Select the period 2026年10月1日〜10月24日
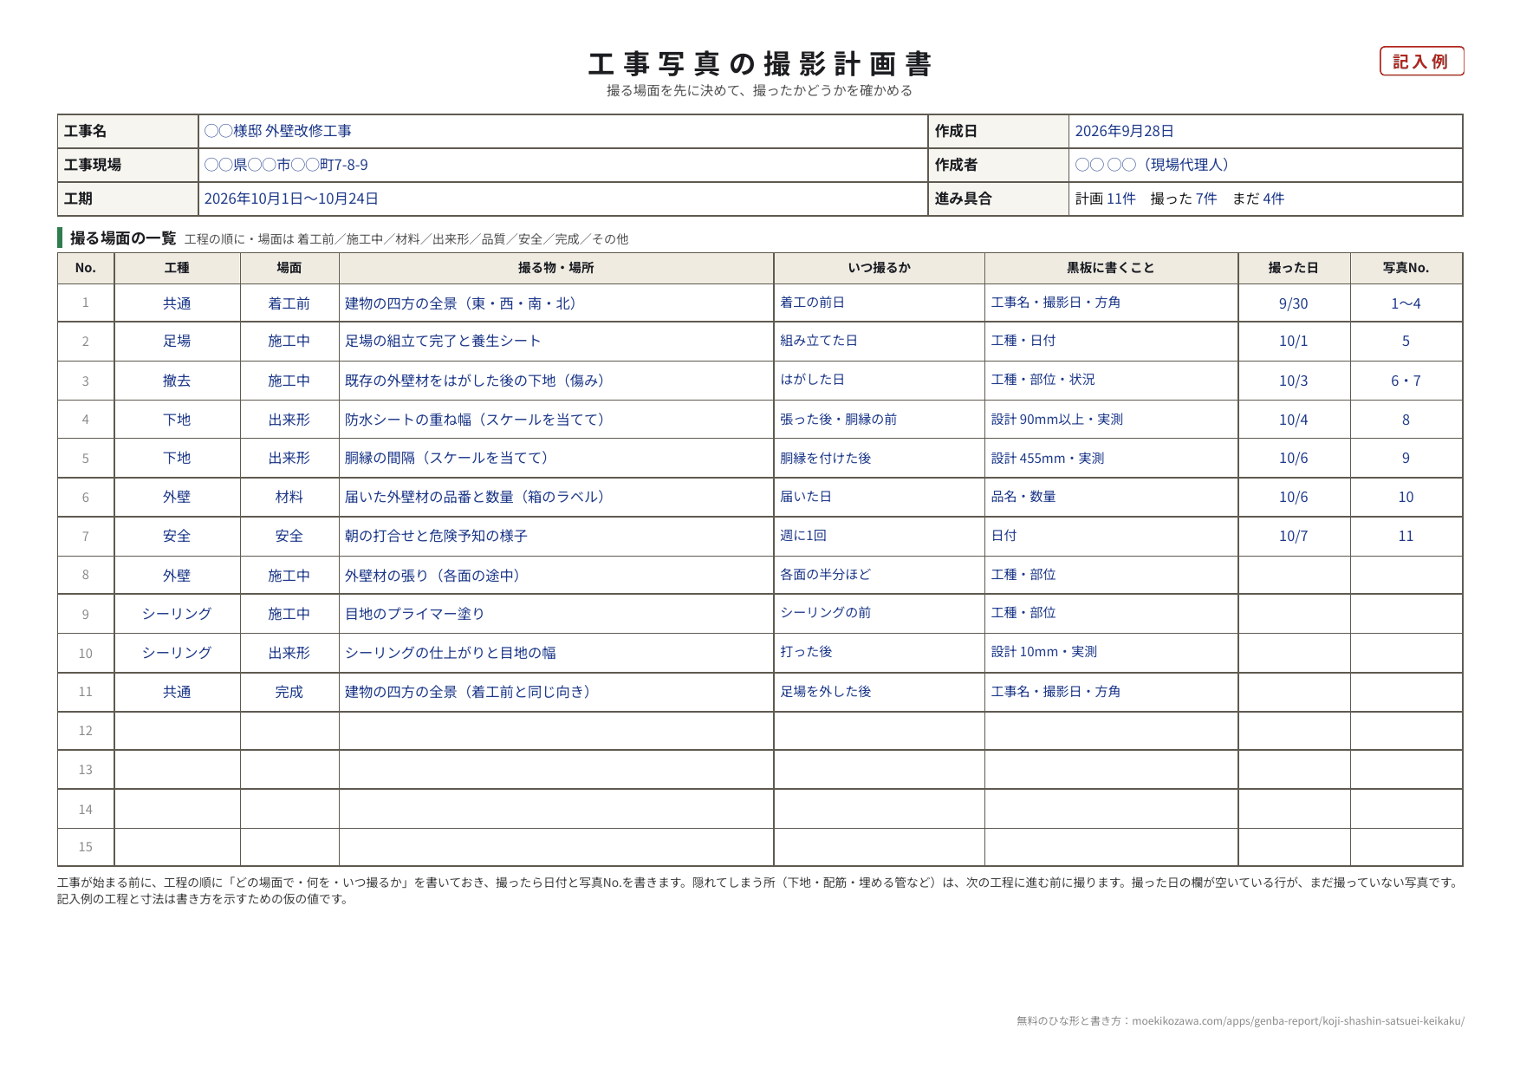Viewport: 1520px width, 1075px height. [x=291, y=199]
